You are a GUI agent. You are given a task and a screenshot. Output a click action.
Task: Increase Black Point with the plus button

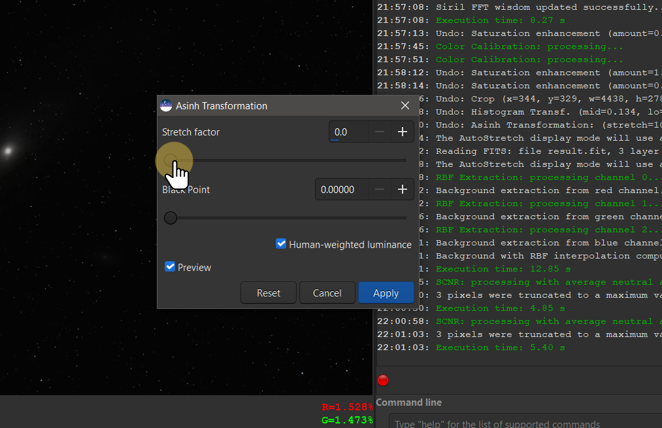tap(402, 190)
